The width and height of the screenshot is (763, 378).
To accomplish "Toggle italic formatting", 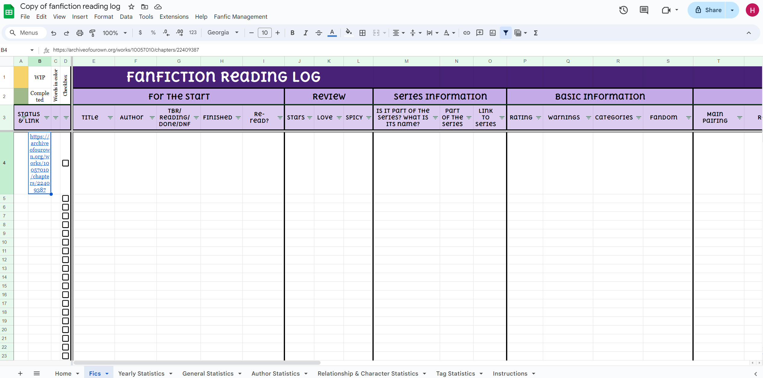I will (x=306, y=33).
